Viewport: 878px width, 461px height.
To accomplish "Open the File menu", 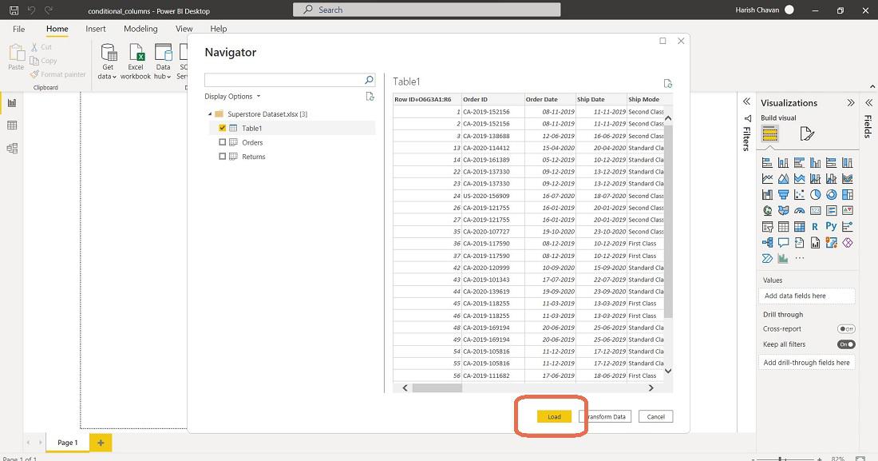I will click(18, 29).
